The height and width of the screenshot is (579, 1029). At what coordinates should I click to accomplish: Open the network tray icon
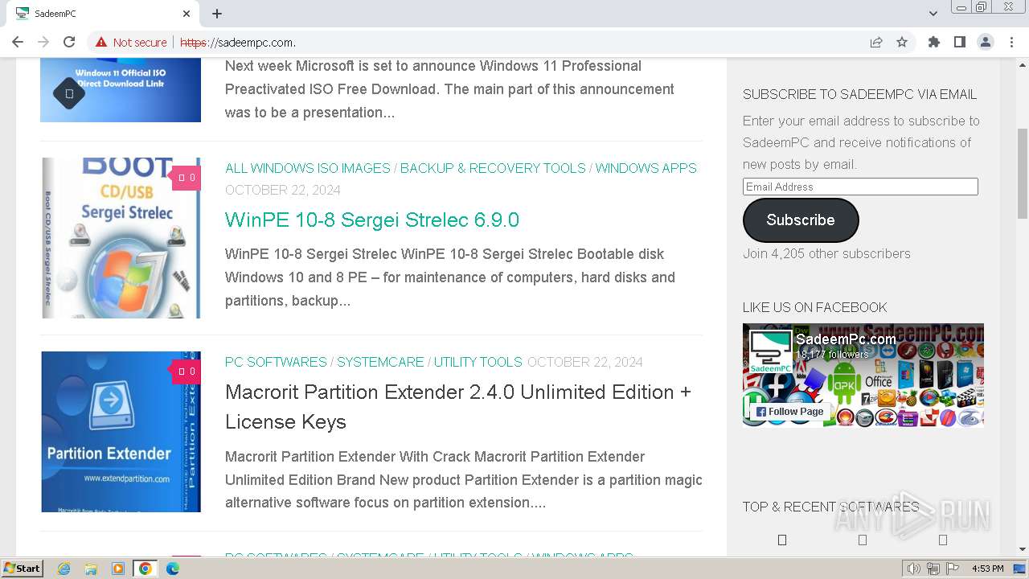tap(933, 569)
